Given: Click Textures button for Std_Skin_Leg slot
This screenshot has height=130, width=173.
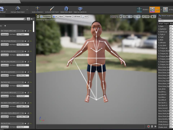Looking at the screenshot, I should [5, 75].
